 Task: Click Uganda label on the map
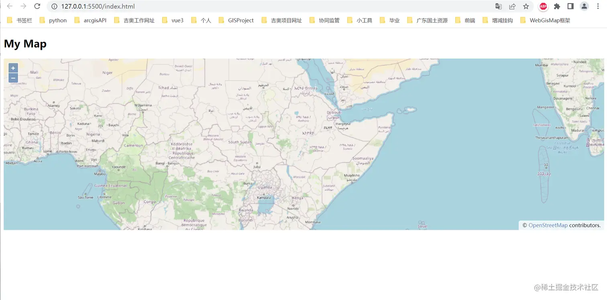pos(265,187)
